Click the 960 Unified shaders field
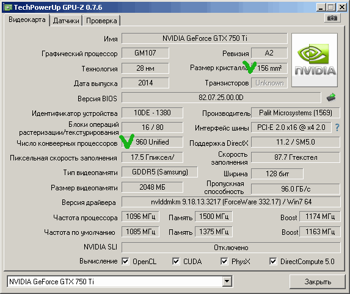This screenshot has height=294, width=350. point(152,142)
